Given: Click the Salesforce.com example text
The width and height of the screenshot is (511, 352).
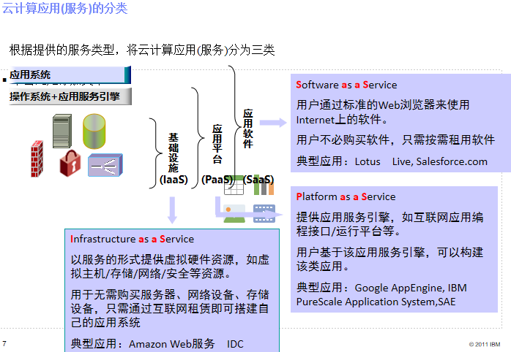Looking at the screenshot, I should point(452,161).
